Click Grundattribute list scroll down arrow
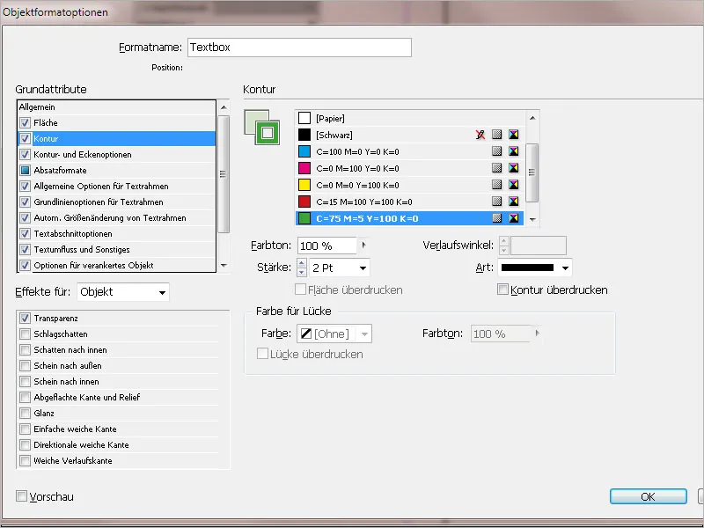 (x=224, y=266)
